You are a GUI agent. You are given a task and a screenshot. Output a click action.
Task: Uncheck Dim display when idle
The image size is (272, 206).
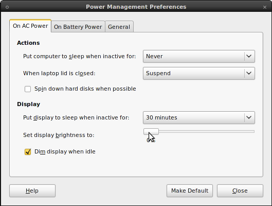(x=28, y=151)
